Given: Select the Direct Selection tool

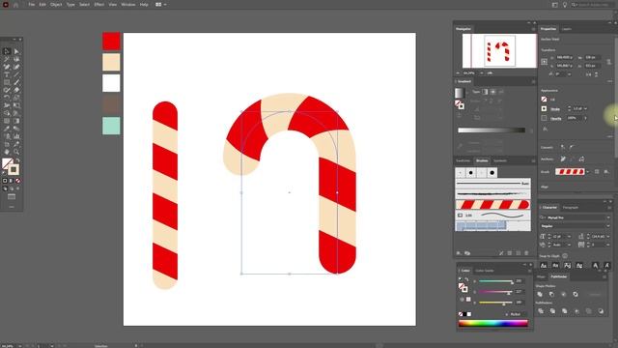Looking at the screenshot, I should 16,51.
